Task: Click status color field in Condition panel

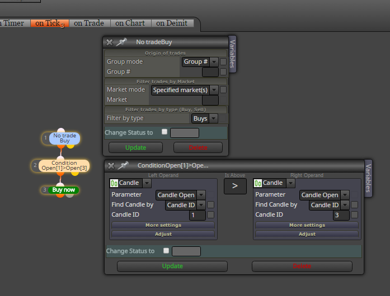Action: tap(186, 251)
